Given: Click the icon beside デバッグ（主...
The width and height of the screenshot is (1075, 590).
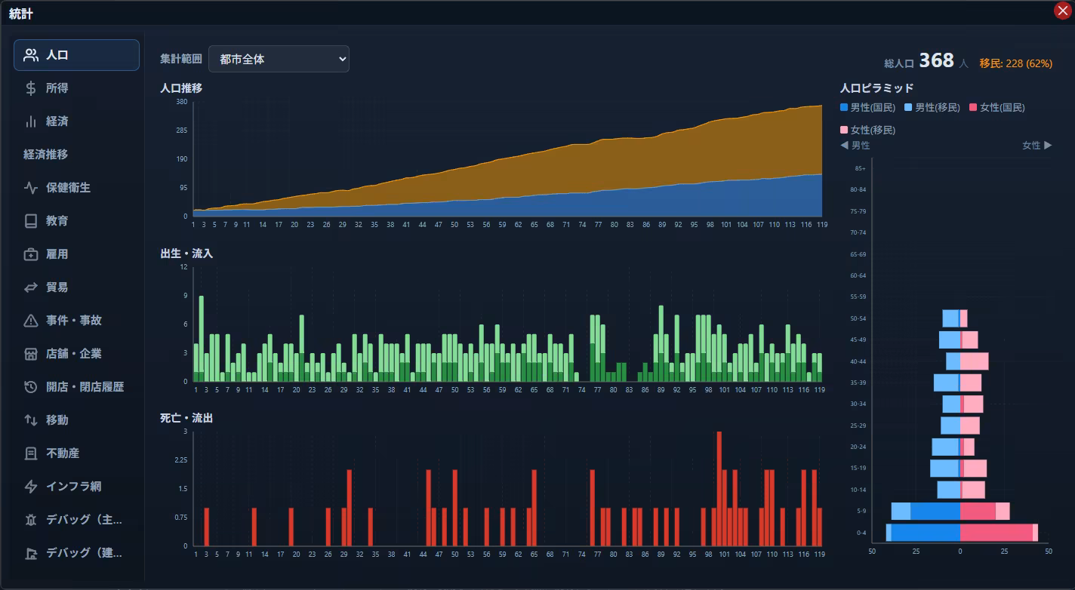Looking at the screenshot, I should 31,520.
